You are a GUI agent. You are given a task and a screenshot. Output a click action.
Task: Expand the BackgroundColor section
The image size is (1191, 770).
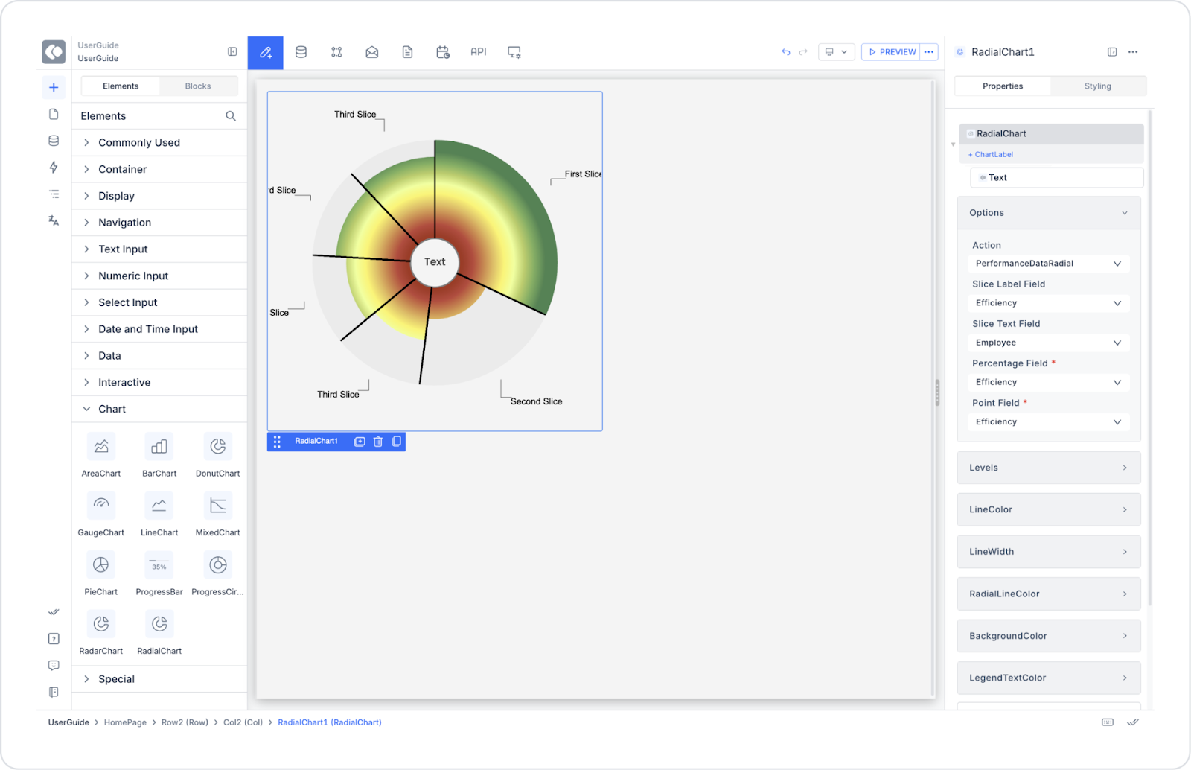pyautogui.click(x=1049, y=636)
